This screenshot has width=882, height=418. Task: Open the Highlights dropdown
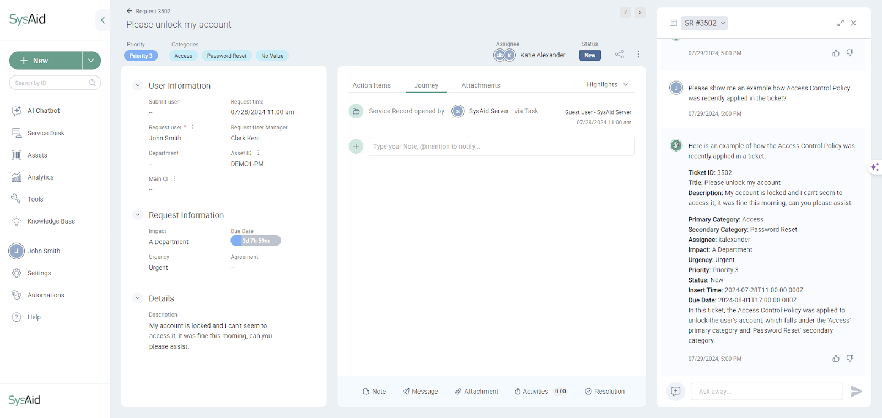(x=607, y=85)
